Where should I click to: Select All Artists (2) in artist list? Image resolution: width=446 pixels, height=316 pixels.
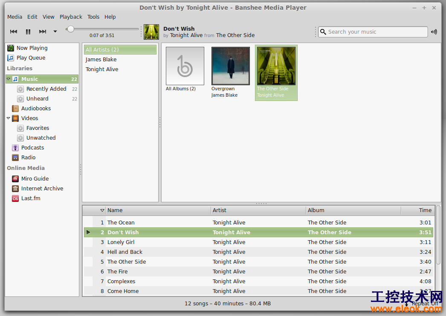(x=120, y=49)
